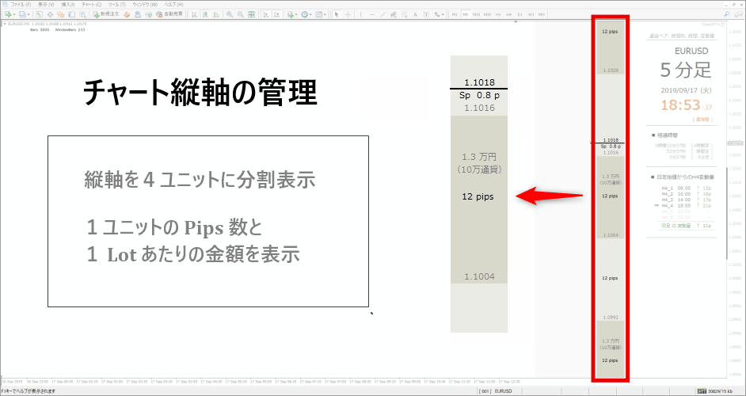The width and height of the screenshot is (746, 396).
Task: Switch chart to bar chart icon
Action: click(195, 14)
